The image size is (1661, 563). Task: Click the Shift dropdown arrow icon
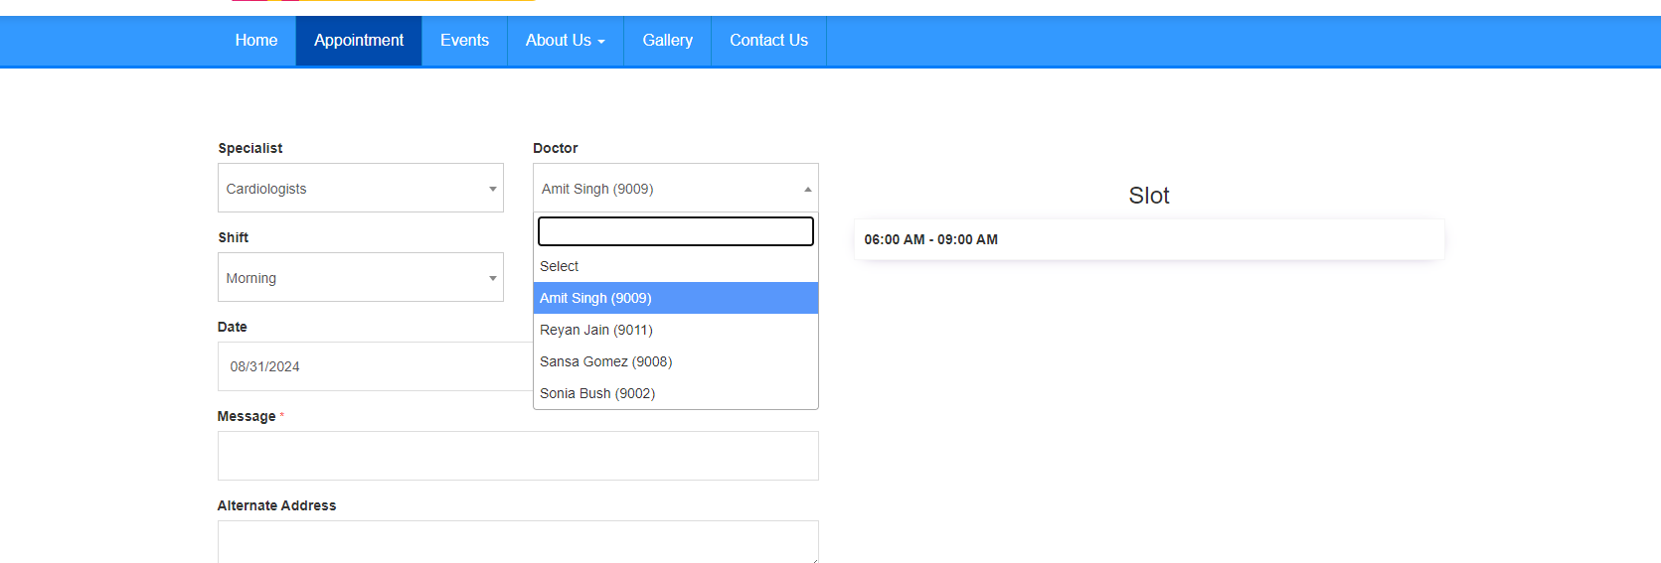click(x=492, y=278)
